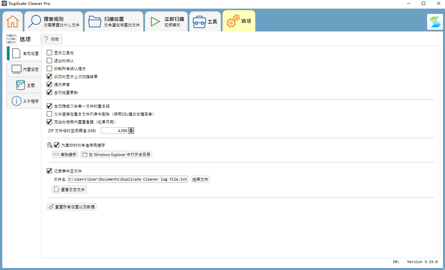
Task: Click the fingerprint icon beside hash cache option
Action: [50, 145]
